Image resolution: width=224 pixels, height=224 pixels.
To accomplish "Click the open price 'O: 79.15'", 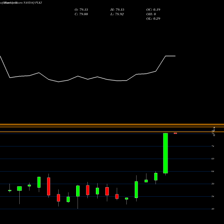I will tap(81, 10).
